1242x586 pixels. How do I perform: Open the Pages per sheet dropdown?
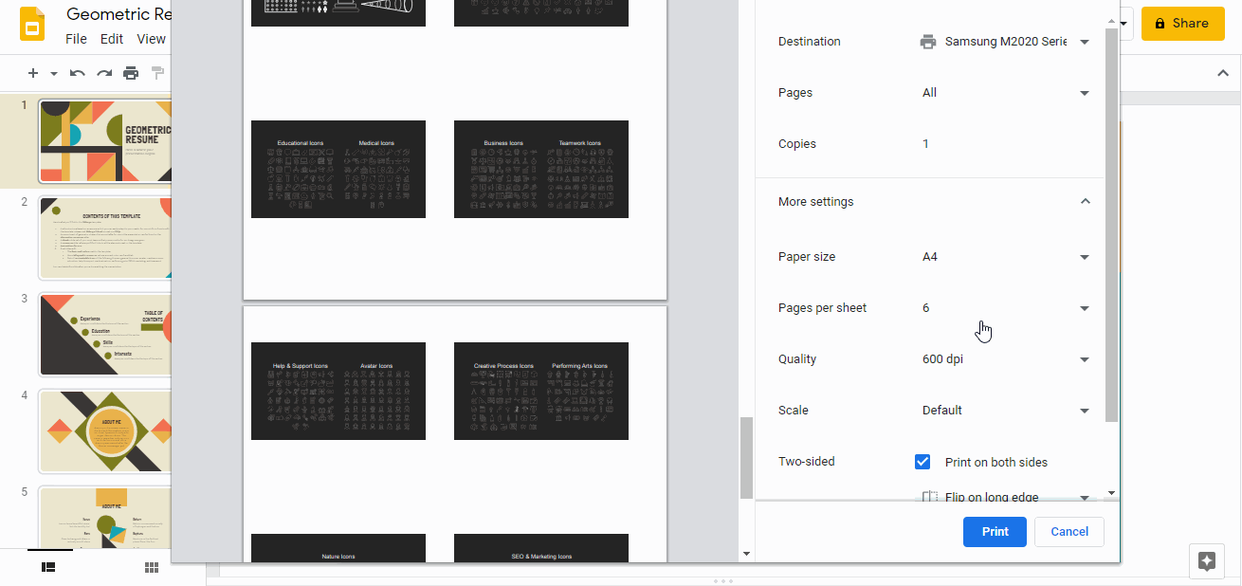click(x=1004, y=308)
